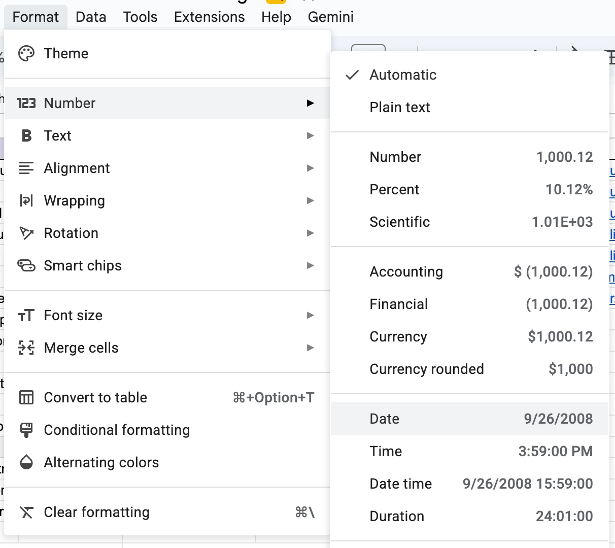Click the Rotation icon
This screenshot has height=548, width=615.
(26, 233)
